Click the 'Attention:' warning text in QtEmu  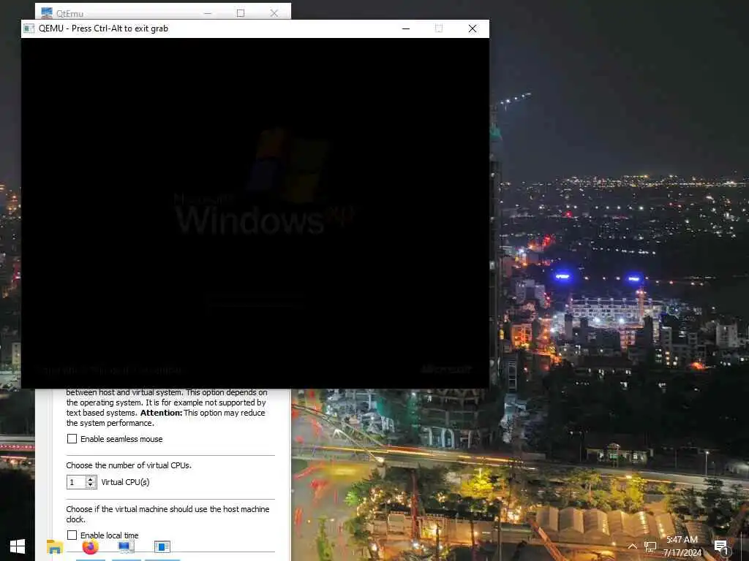161,413
